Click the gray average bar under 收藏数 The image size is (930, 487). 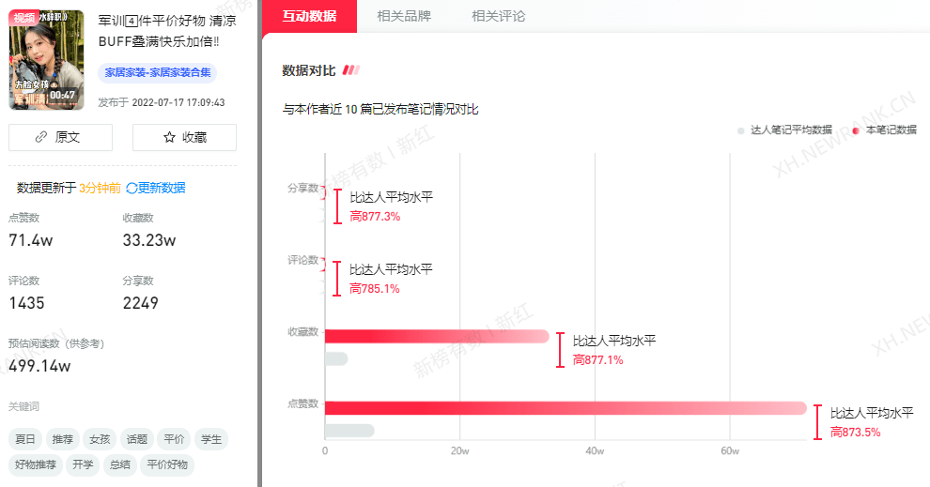pos(336,359)
